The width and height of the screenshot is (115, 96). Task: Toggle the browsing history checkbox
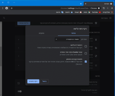[86, 46]
